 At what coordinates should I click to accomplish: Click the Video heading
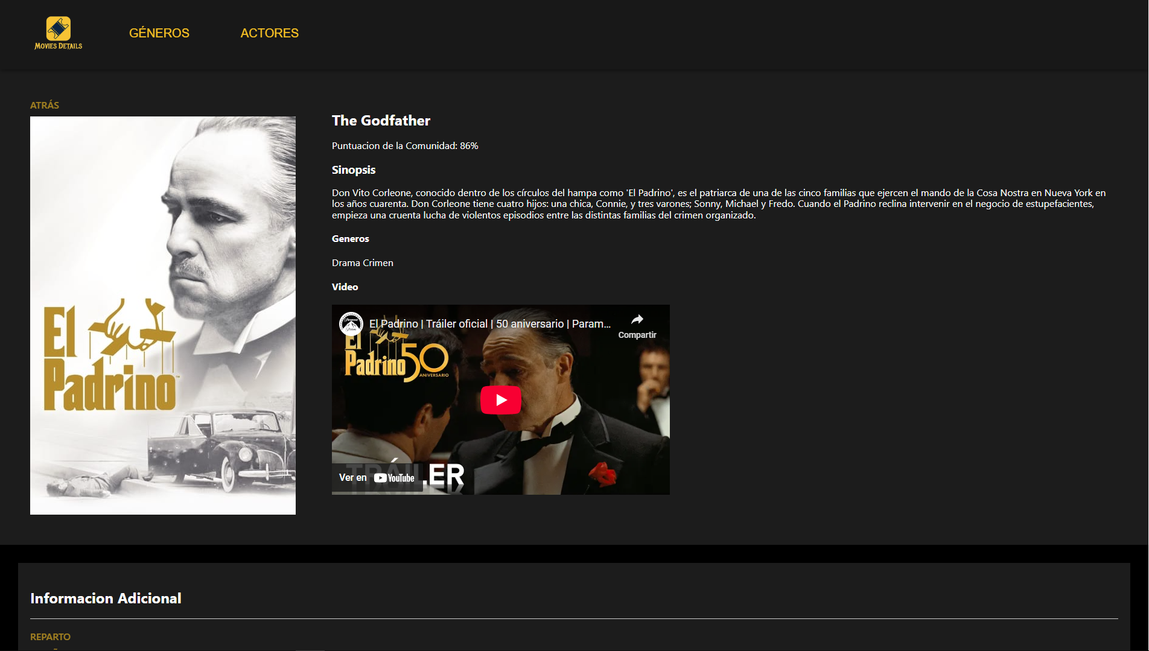tap(345, 287)
